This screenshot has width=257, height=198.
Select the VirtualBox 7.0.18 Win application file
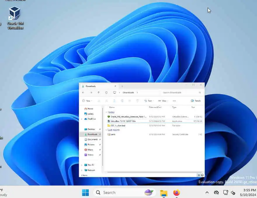155,121
